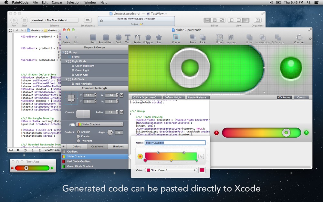Image resolution: width=323 pixels, height=202 pixels.
Task: Click Run in the Xcode window
Action: click(14, 20)
